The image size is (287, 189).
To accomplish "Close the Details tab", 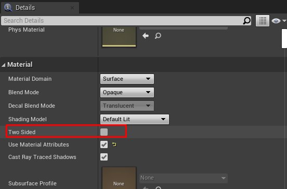I will [72, 8].
